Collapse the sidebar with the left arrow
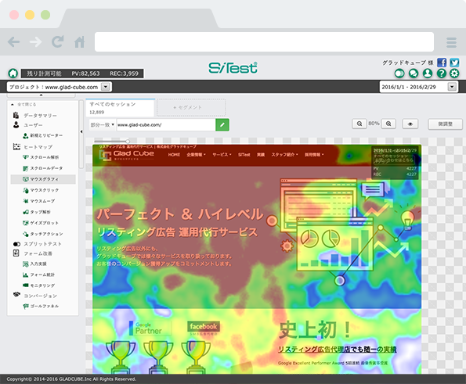 (81, 131)
